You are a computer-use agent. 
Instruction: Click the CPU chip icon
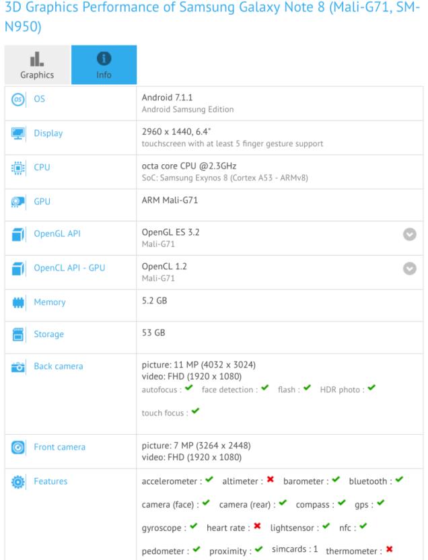[x=18, y=167]
